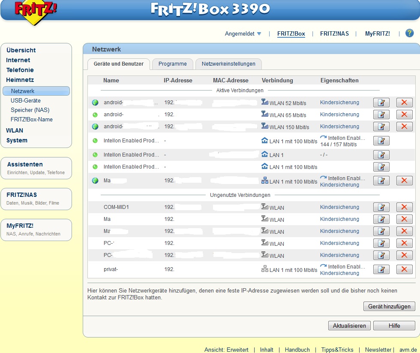Click globe status icon of first android device

pyautogui.click(x=95, y=103)
